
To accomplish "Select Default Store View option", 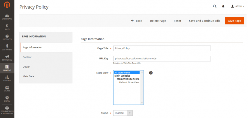I will tap(129, 82).
